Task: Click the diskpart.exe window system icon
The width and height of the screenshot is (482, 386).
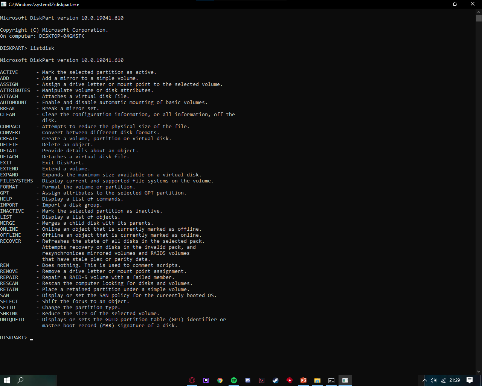Action: click(4, 4)
